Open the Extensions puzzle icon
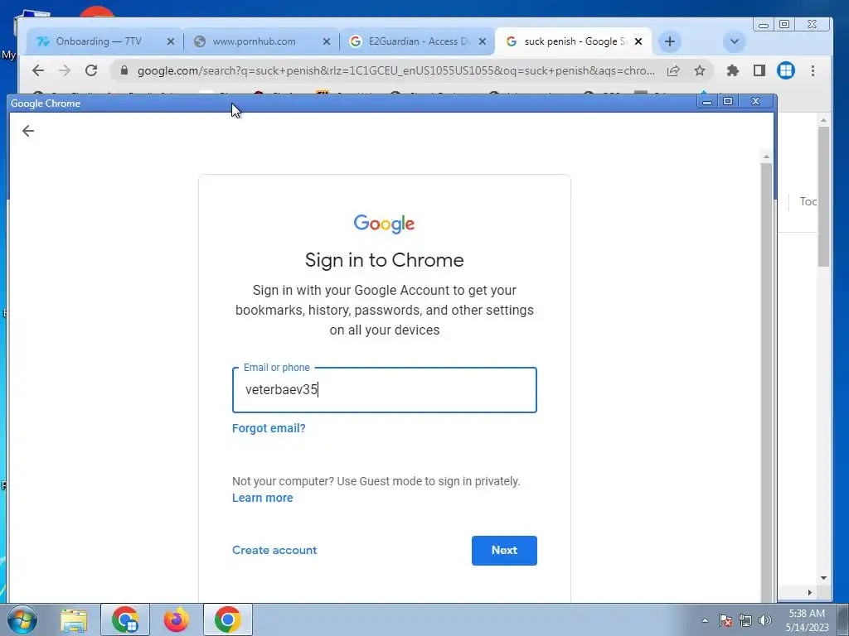This screenshot has width=849, height=636. (733, 71)
